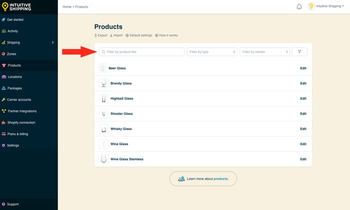This screenshot has width=350, height=210.
Task: Go to Plans & billing section
Action: click(18, 134)
